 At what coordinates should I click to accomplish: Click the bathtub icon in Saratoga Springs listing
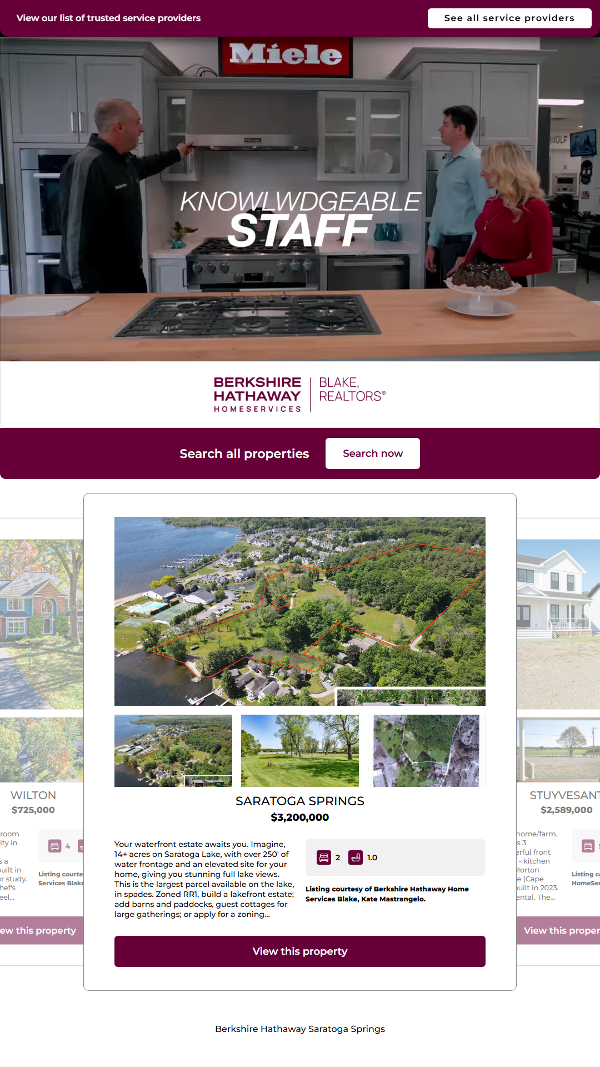[356, 857]
